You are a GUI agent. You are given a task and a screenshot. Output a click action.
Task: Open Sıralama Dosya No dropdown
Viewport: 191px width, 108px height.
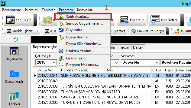(x=140, y=62)
